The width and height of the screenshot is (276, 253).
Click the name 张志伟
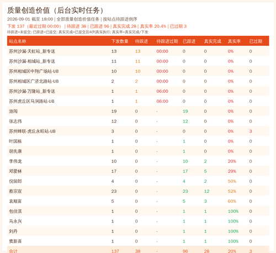(15, 121)
